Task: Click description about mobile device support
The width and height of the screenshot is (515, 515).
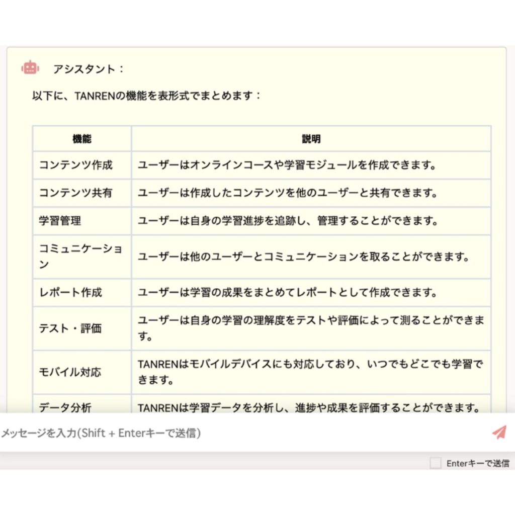Action: 310,372
